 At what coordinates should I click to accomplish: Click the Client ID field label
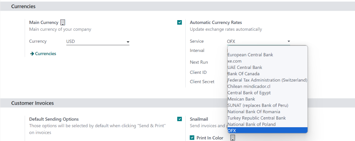pyautogui.click(x=198, y=72)
